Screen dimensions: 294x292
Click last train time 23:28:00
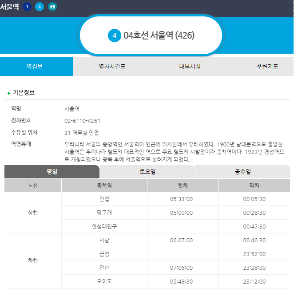(254, 268)
